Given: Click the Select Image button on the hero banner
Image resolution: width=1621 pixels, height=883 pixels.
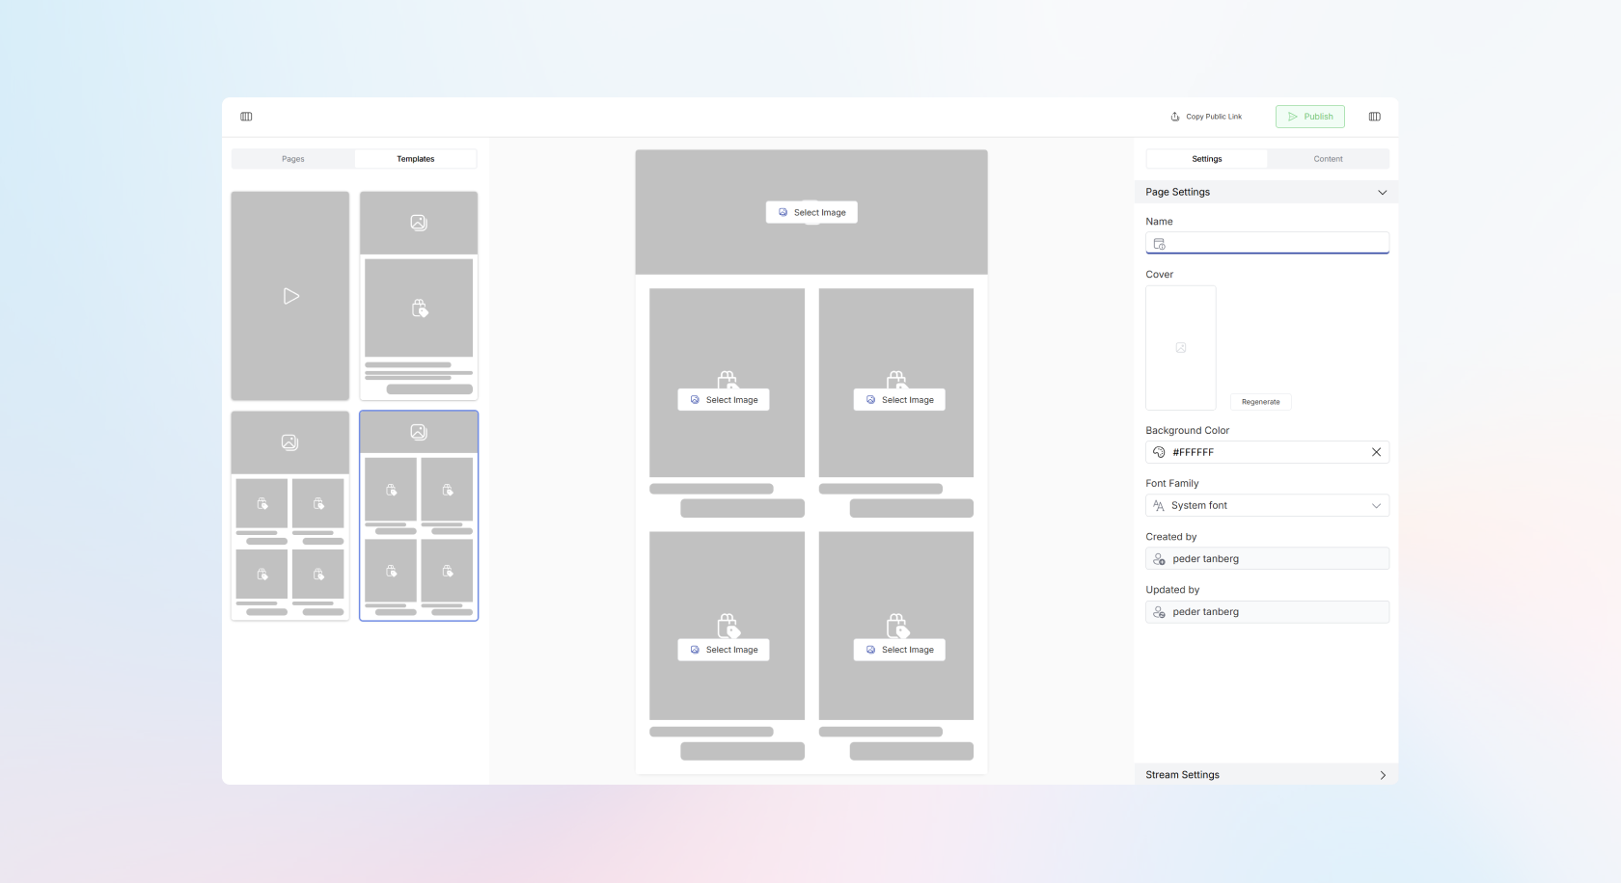Looking at the screenshot, I should click(811, 212).
